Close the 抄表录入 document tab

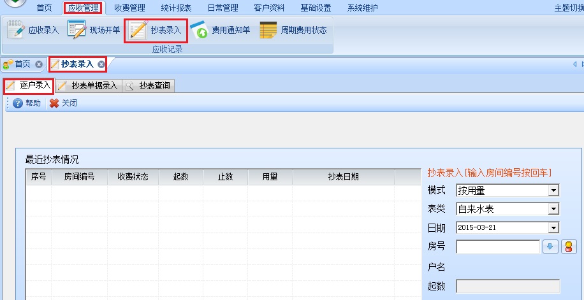click(101, 64)
